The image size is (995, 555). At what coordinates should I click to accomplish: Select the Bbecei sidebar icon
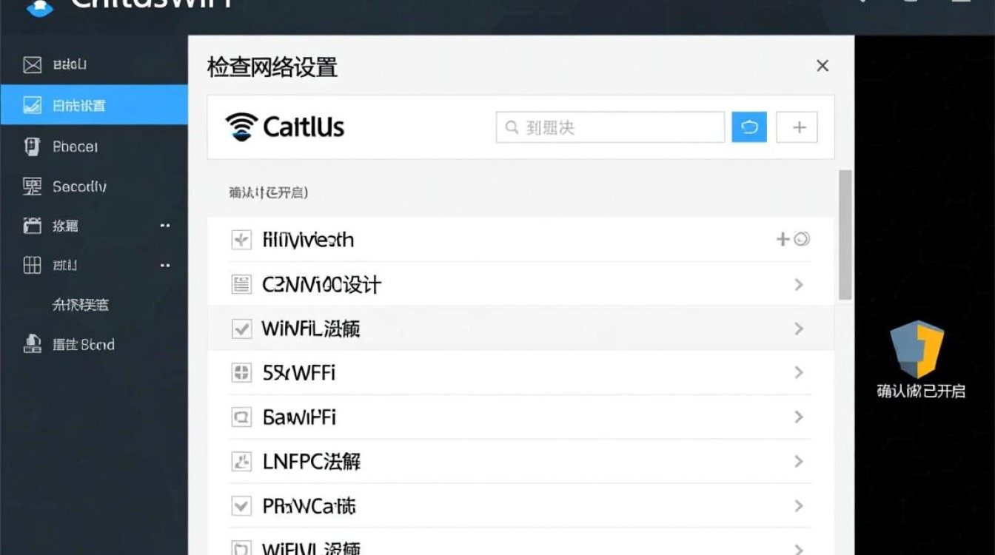[x=33, y=147]
